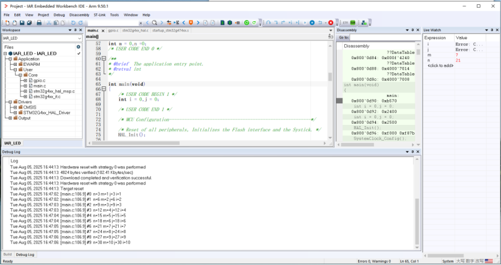Click the blue Break debug icon
Image resolution: width=501 pixels, height=265 pixels.
click(x=312, y=23)
